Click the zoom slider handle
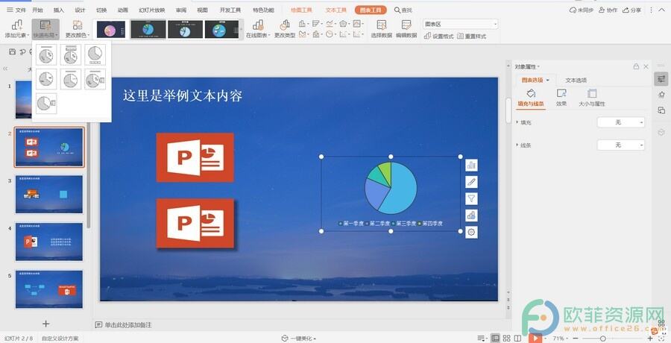The image size is (671, 343). 602,339
